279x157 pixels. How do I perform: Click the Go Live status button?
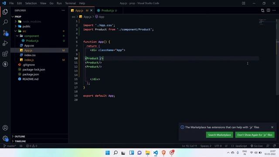257,146
